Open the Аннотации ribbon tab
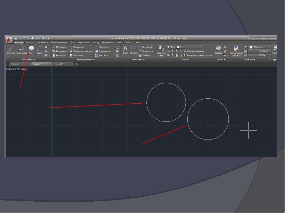The image size is (285, 213). point(42,43)
